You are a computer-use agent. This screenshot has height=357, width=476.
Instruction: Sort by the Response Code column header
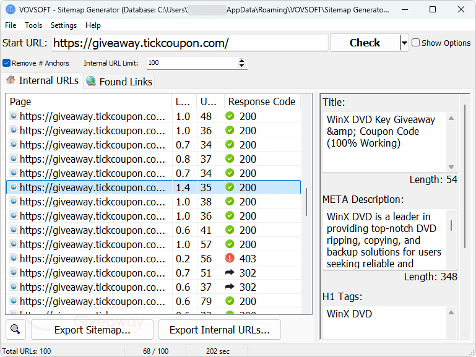262,101
